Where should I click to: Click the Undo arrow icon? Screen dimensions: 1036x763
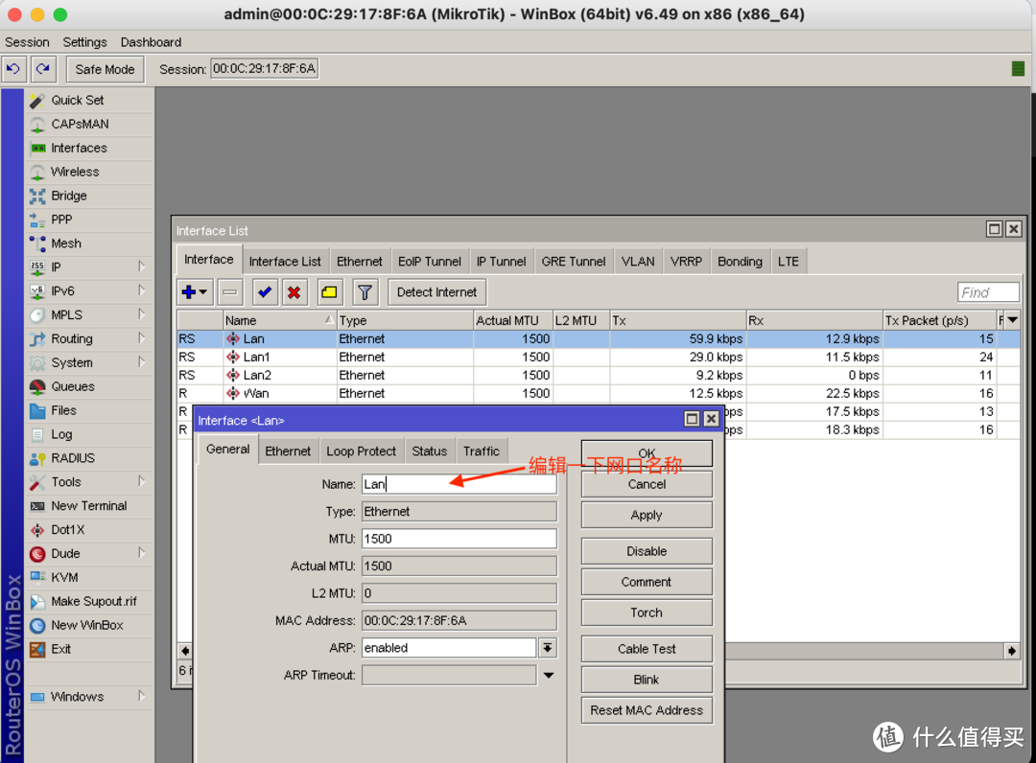pos(13,69)
